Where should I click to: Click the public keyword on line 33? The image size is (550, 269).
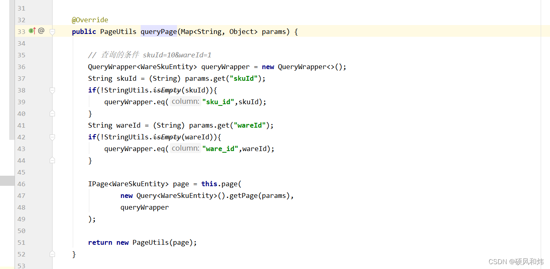(84, 32)
